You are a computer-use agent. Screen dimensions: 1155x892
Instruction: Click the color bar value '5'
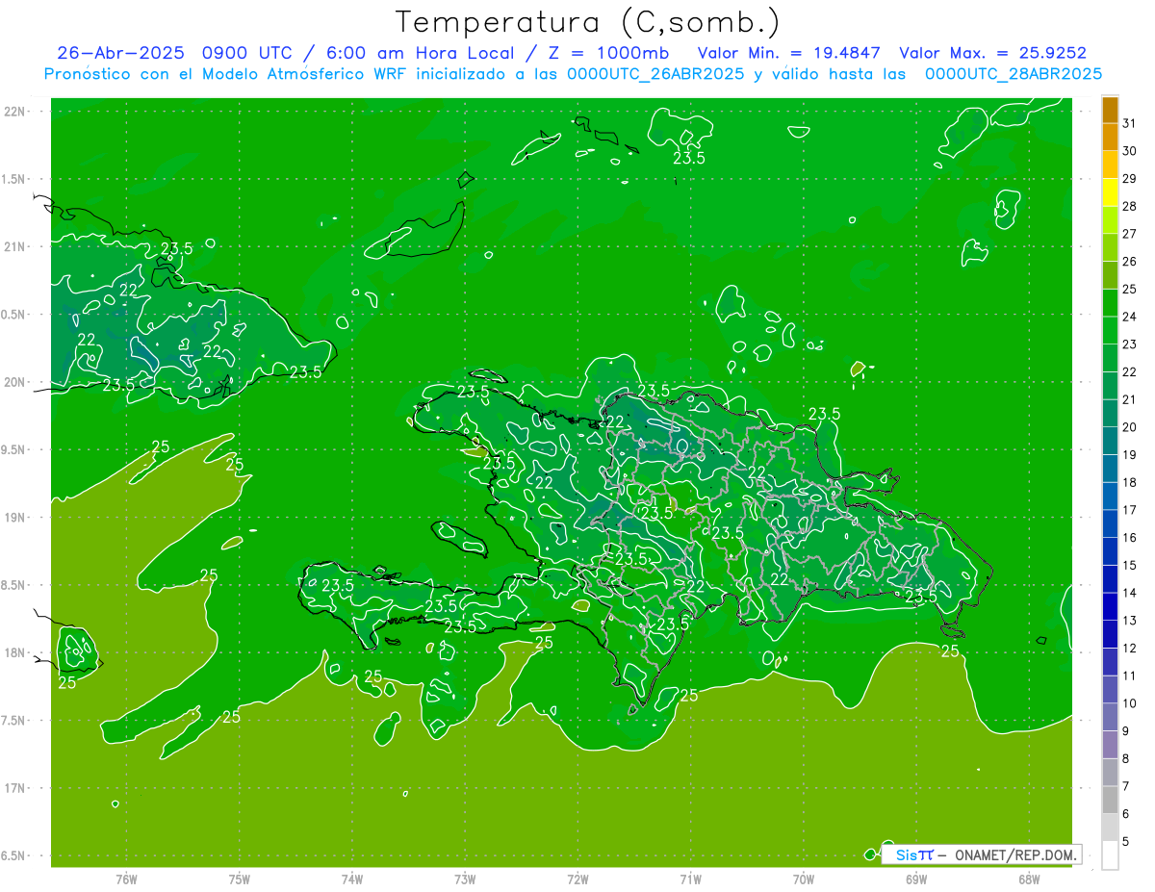[1126, 842]
